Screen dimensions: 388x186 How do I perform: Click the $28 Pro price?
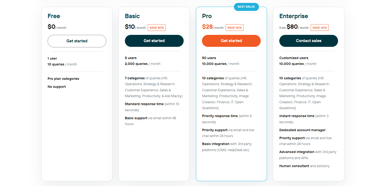(207, 27)
